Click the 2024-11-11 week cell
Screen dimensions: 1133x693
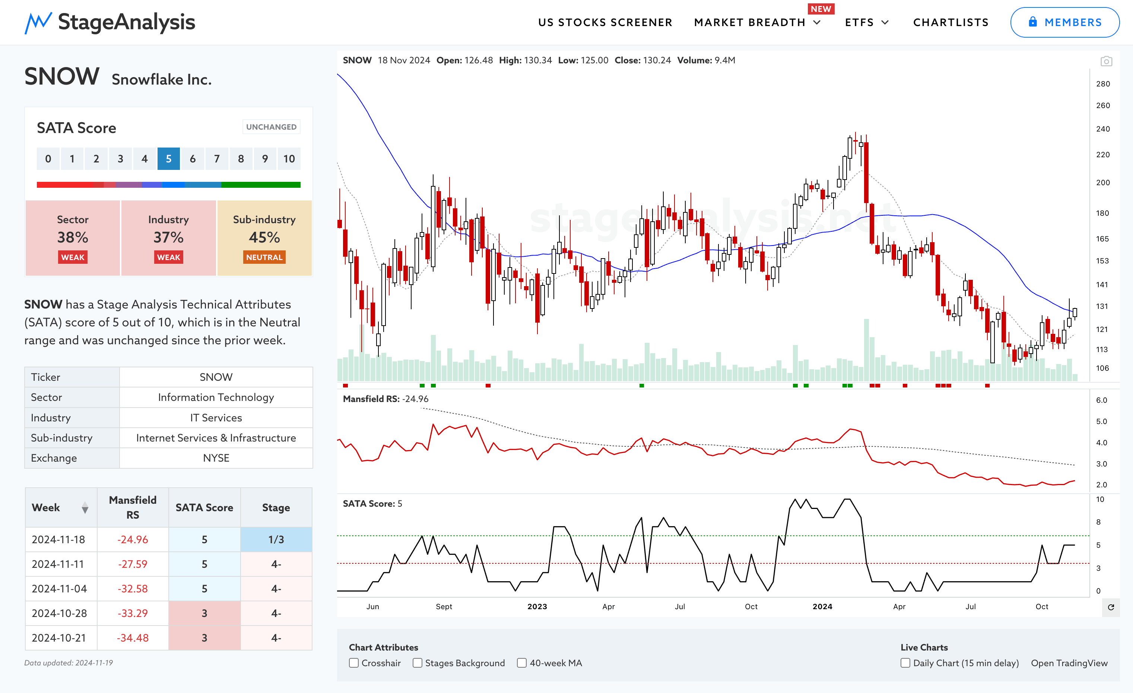[61, 564]
